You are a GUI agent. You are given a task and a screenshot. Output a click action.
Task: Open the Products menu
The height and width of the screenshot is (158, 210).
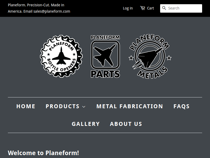(x=65, y=106)
